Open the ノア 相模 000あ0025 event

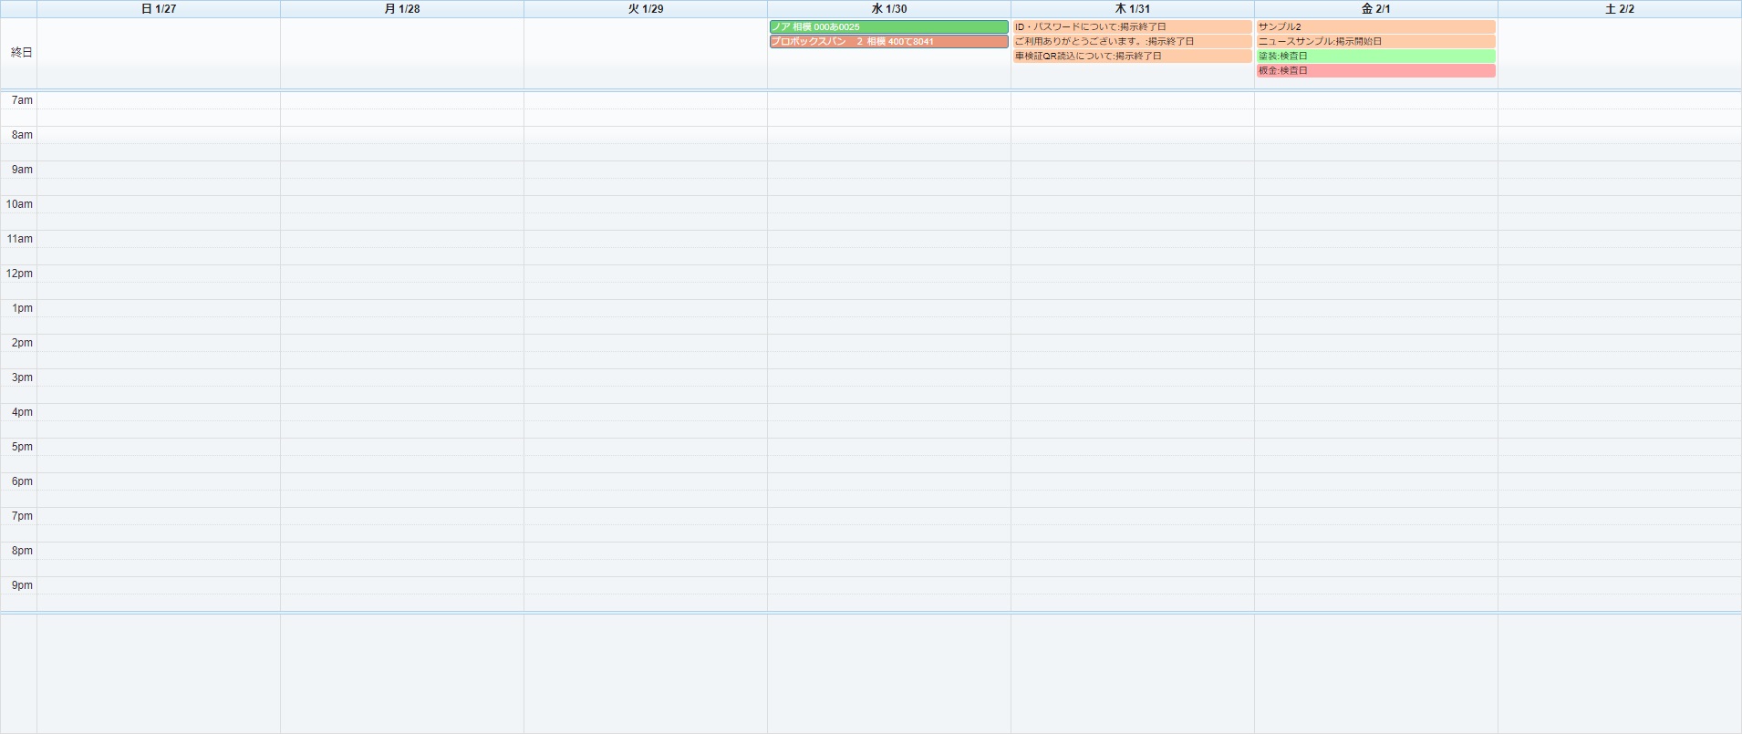(888, 27)
